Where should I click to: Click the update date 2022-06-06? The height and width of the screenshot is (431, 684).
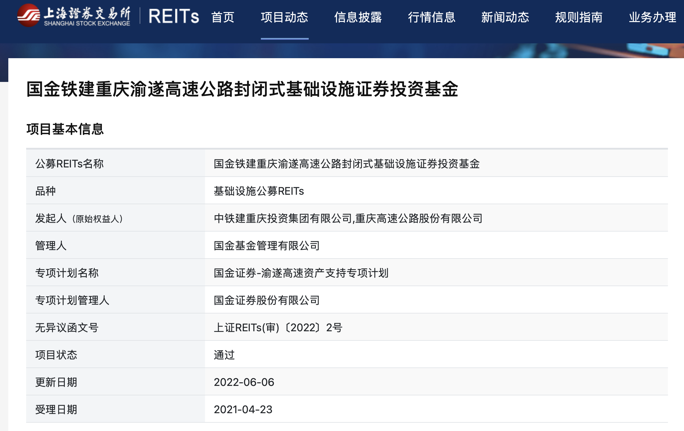click(x=244, y=382)
